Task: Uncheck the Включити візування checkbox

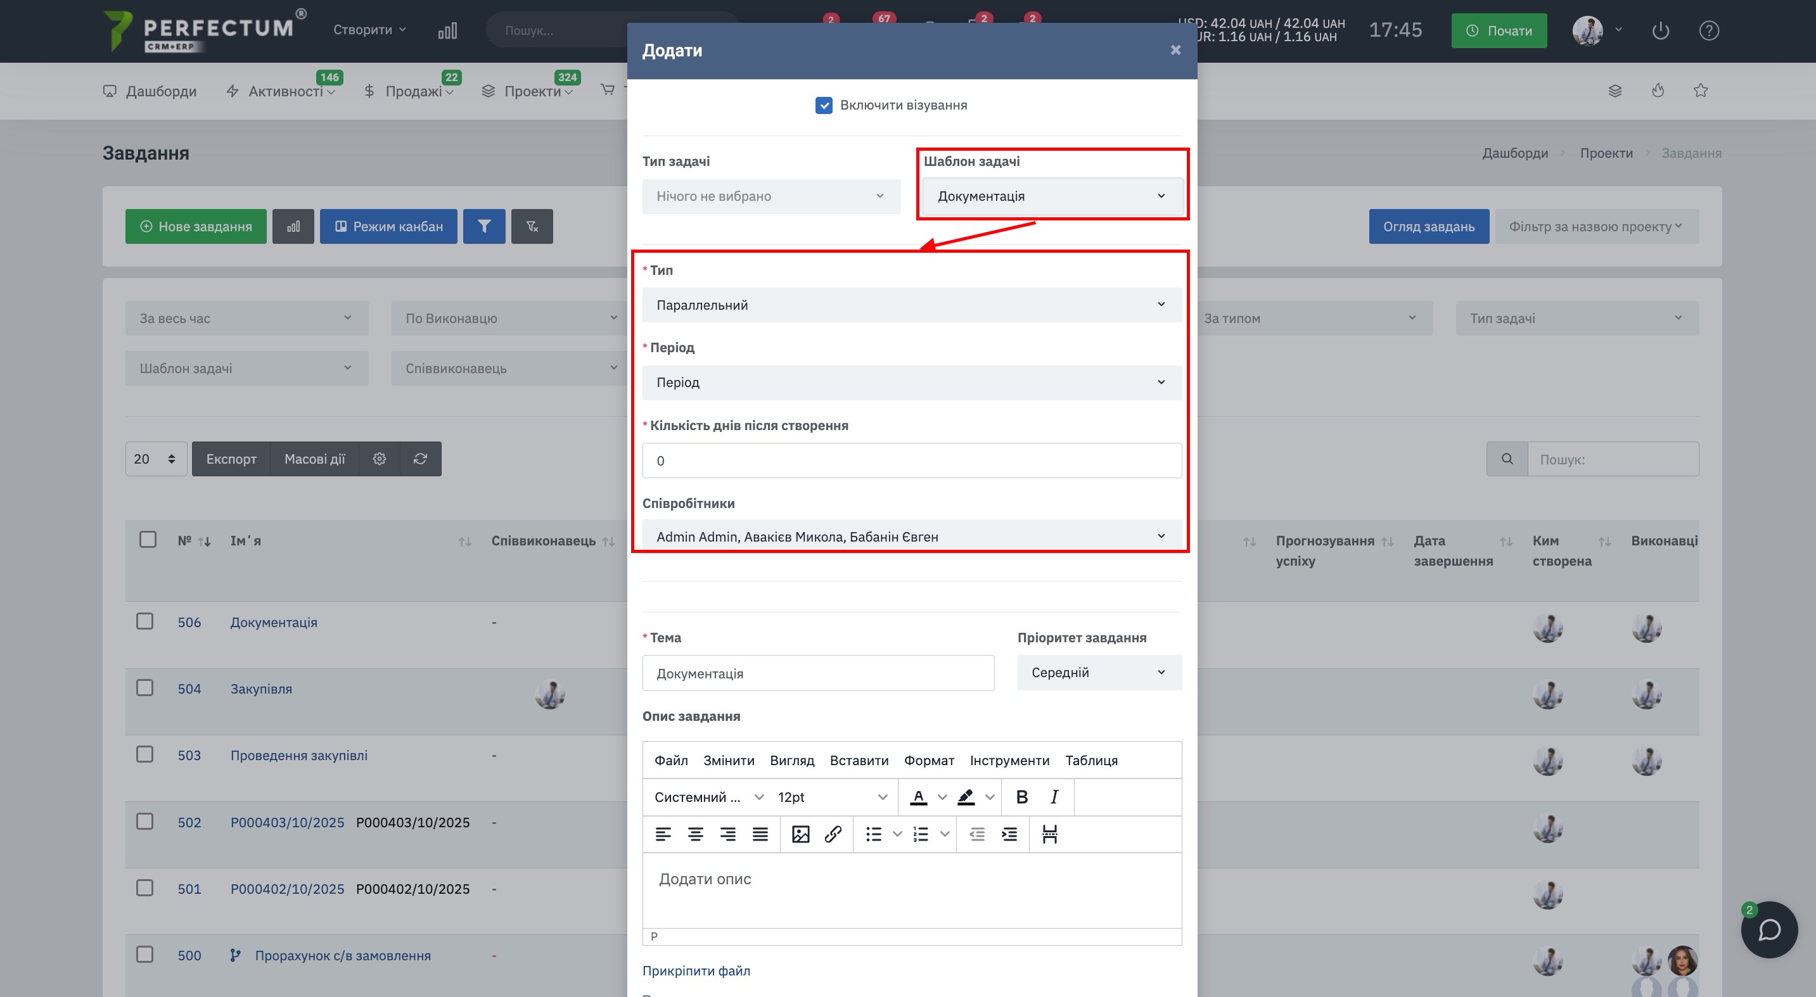Action: [823, 105]
